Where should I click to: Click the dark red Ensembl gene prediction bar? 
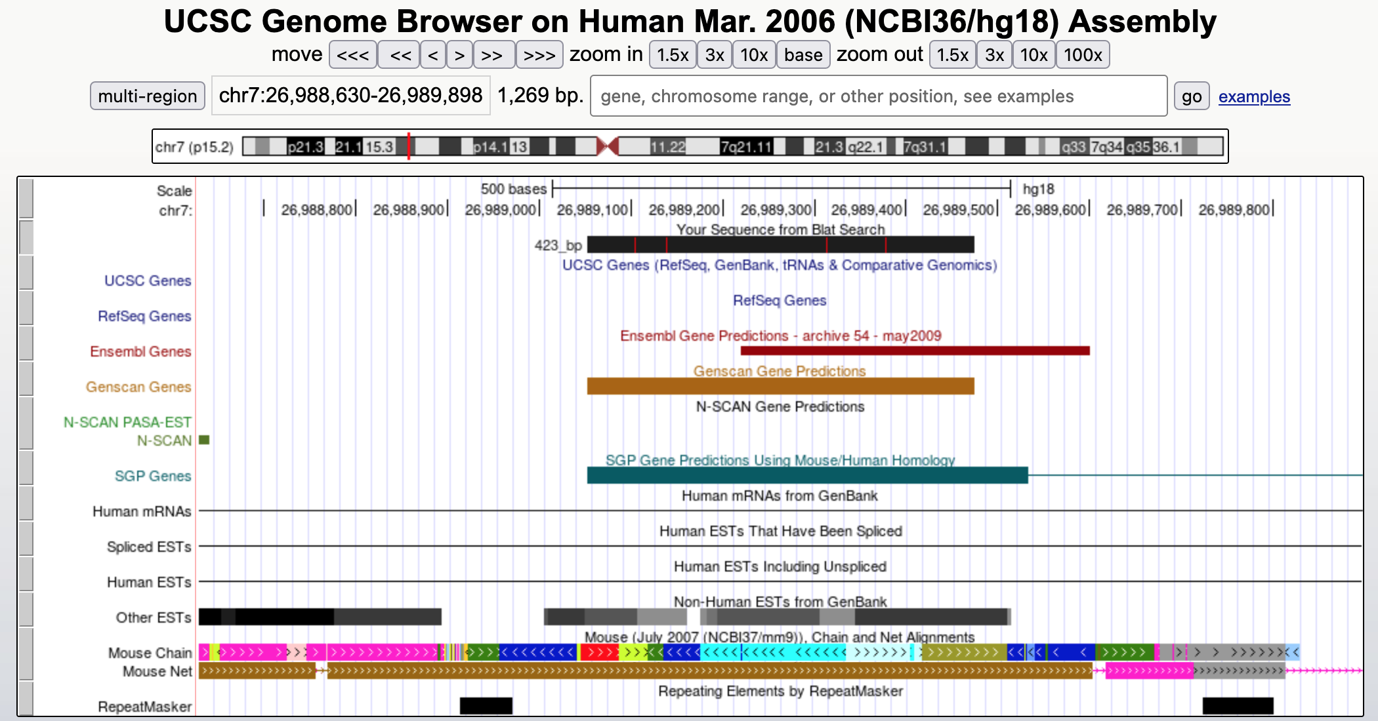(x=915, y=351)
